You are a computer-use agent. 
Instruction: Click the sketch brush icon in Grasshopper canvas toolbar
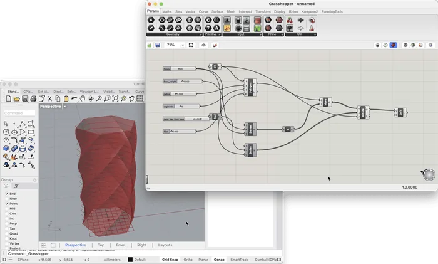215,45
